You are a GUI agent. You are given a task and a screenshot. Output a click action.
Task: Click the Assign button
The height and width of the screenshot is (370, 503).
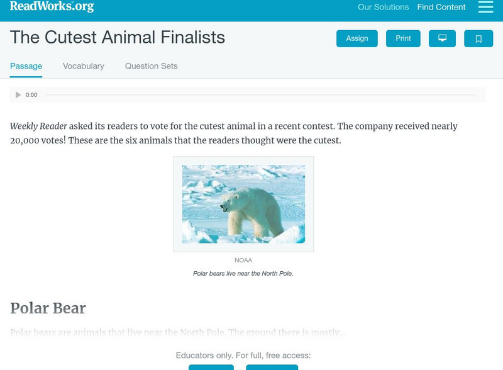click(x=357, y=38)
